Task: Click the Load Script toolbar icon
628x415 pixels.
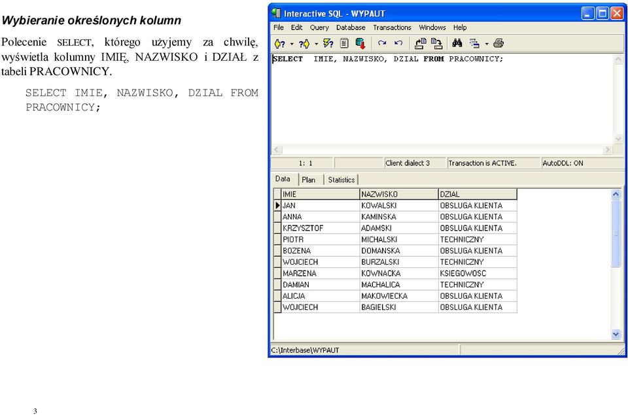Action: tap(420, 43)
